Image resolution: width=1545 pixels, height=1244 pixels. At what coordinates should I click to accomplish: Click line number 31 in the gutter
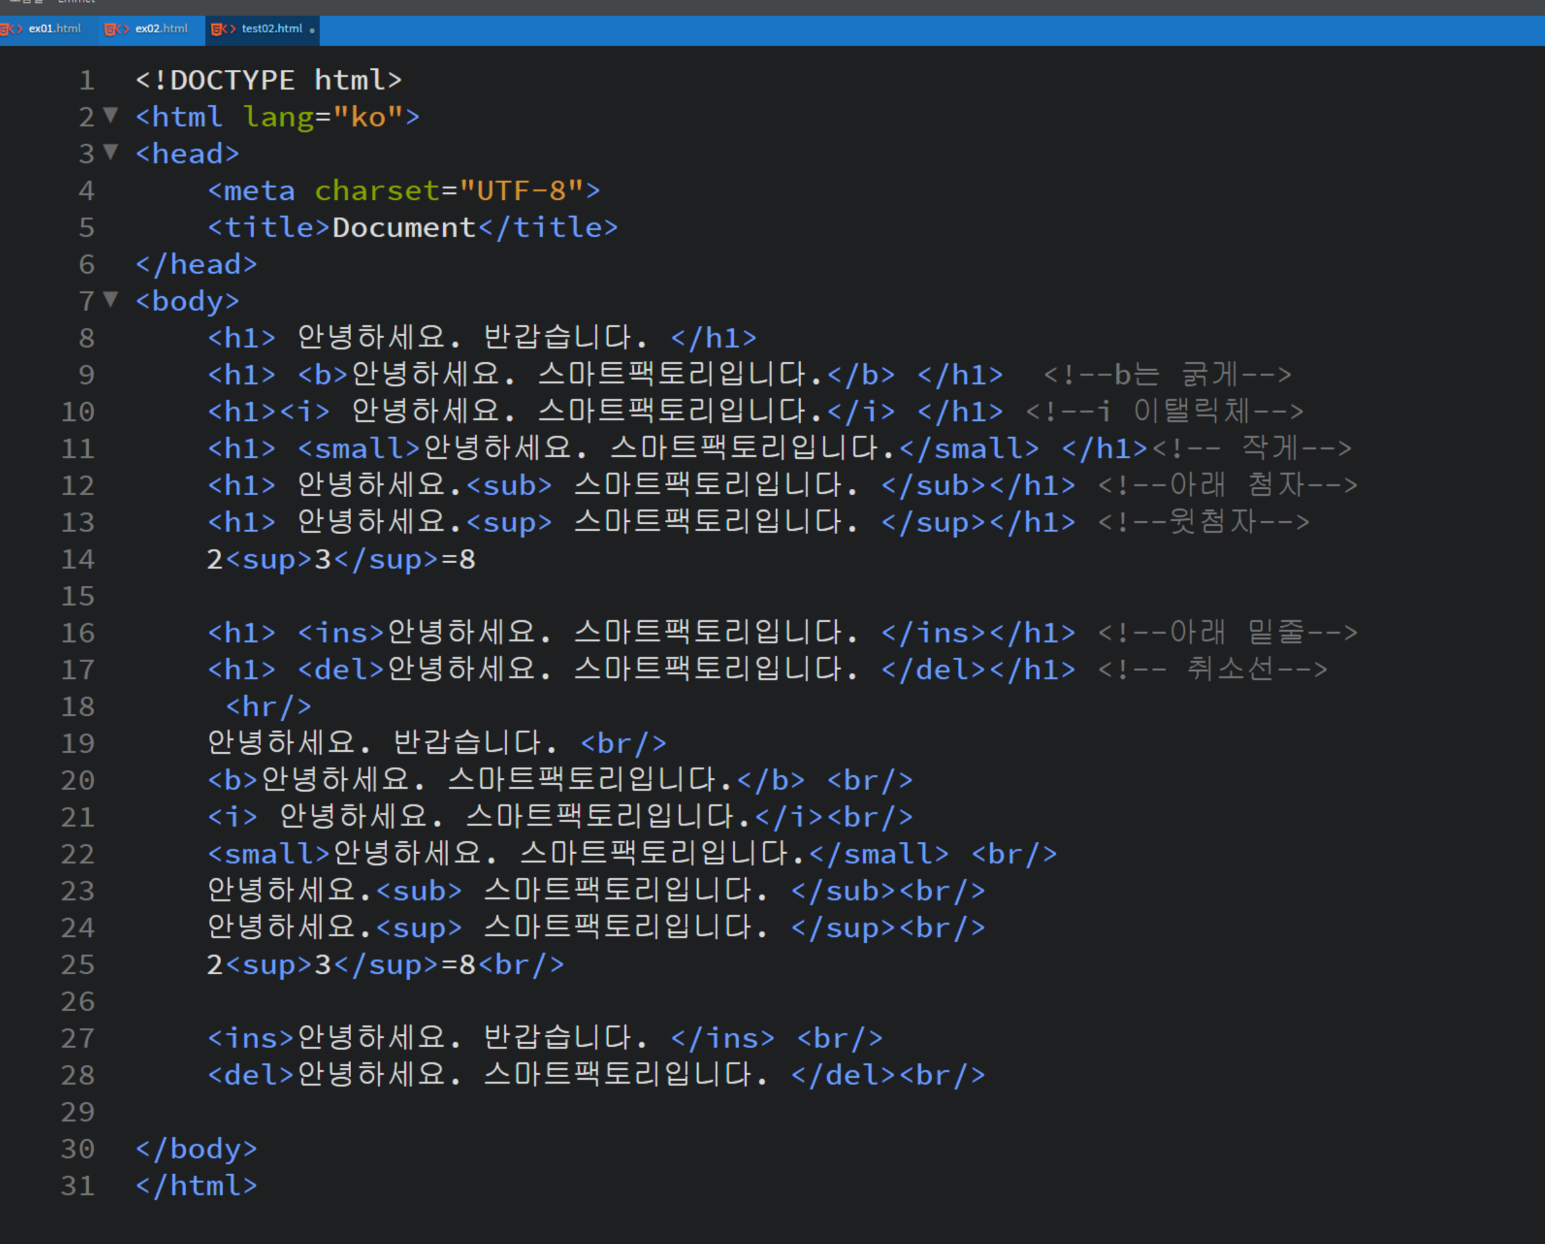tap(78, 1185)
